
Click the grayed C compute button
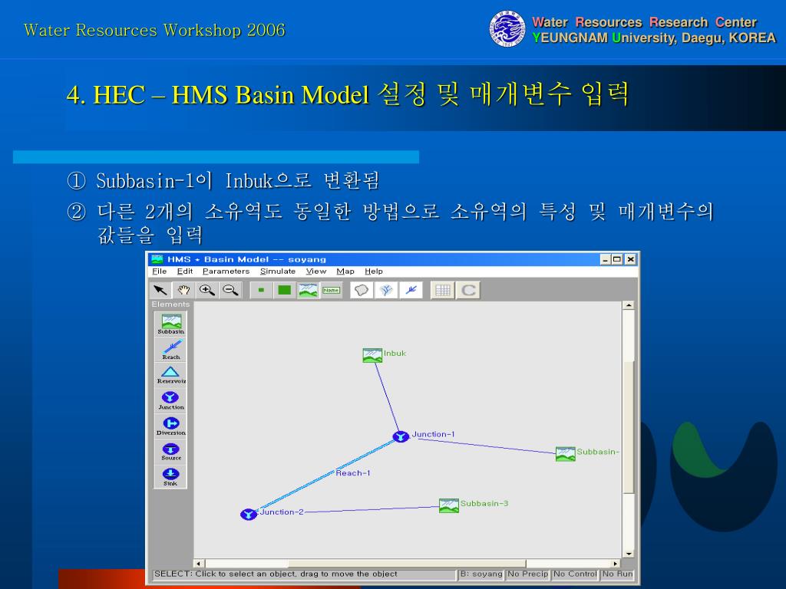(468, 290)
